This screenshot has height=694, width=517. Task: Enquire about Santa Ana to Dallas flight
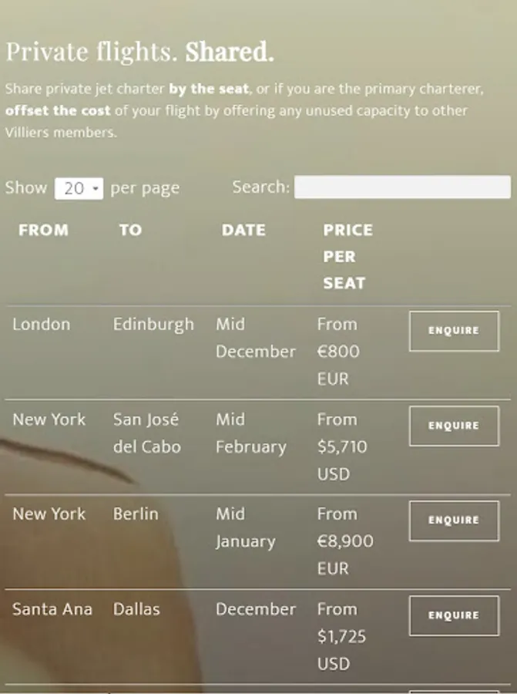tap(454, 615)
